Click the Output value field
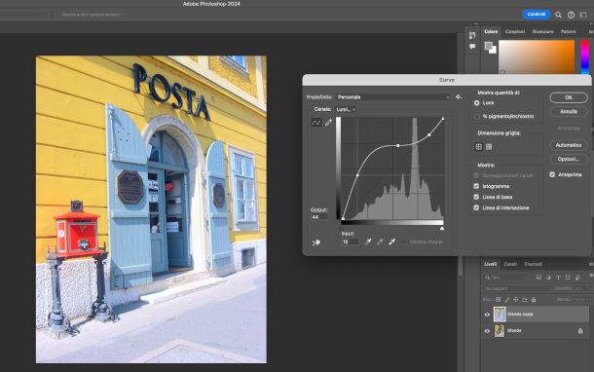The width and height of the screenshot is (594, 372). pyautogui.click(x=318, y=217)
